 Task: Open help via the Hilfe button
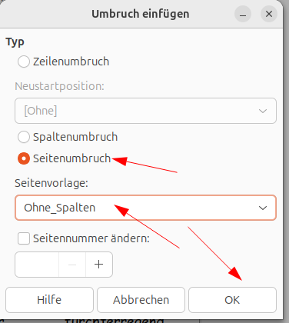[x=49, y=300]
